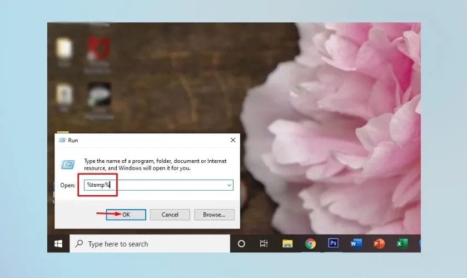Open Microsoft Word from the taskbar

click(x=356, y=244)
